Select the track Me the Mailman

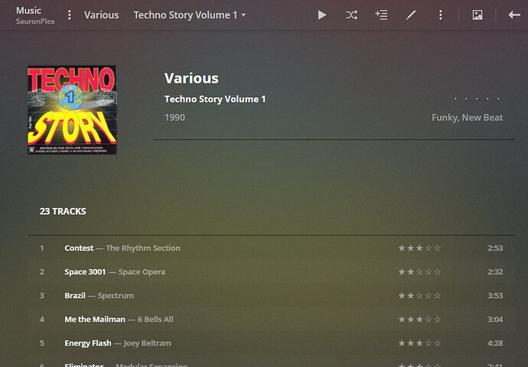point(95,320)
